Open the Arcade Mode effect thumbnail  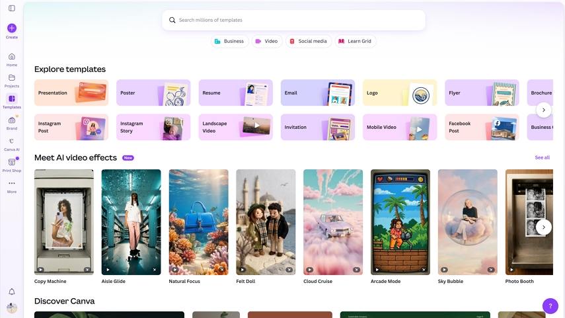[x=400, y=222]
